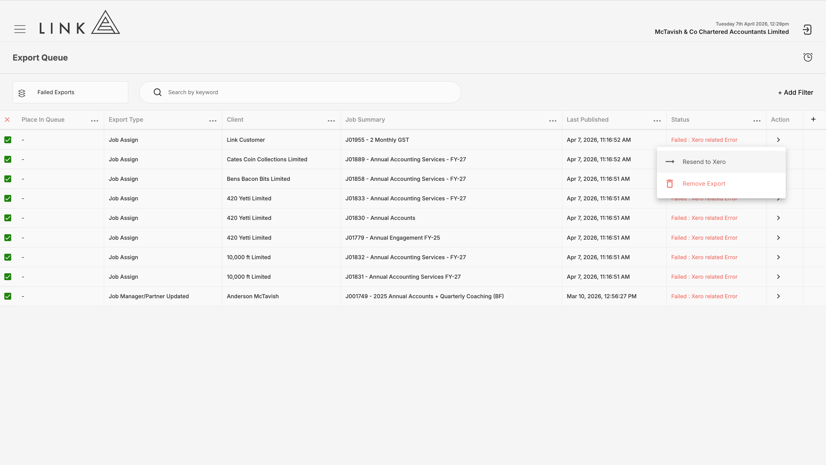826x465 pixels.
Task: Expand actions for J01831 row
Action: pyautogui.click(x=778, y=277)
